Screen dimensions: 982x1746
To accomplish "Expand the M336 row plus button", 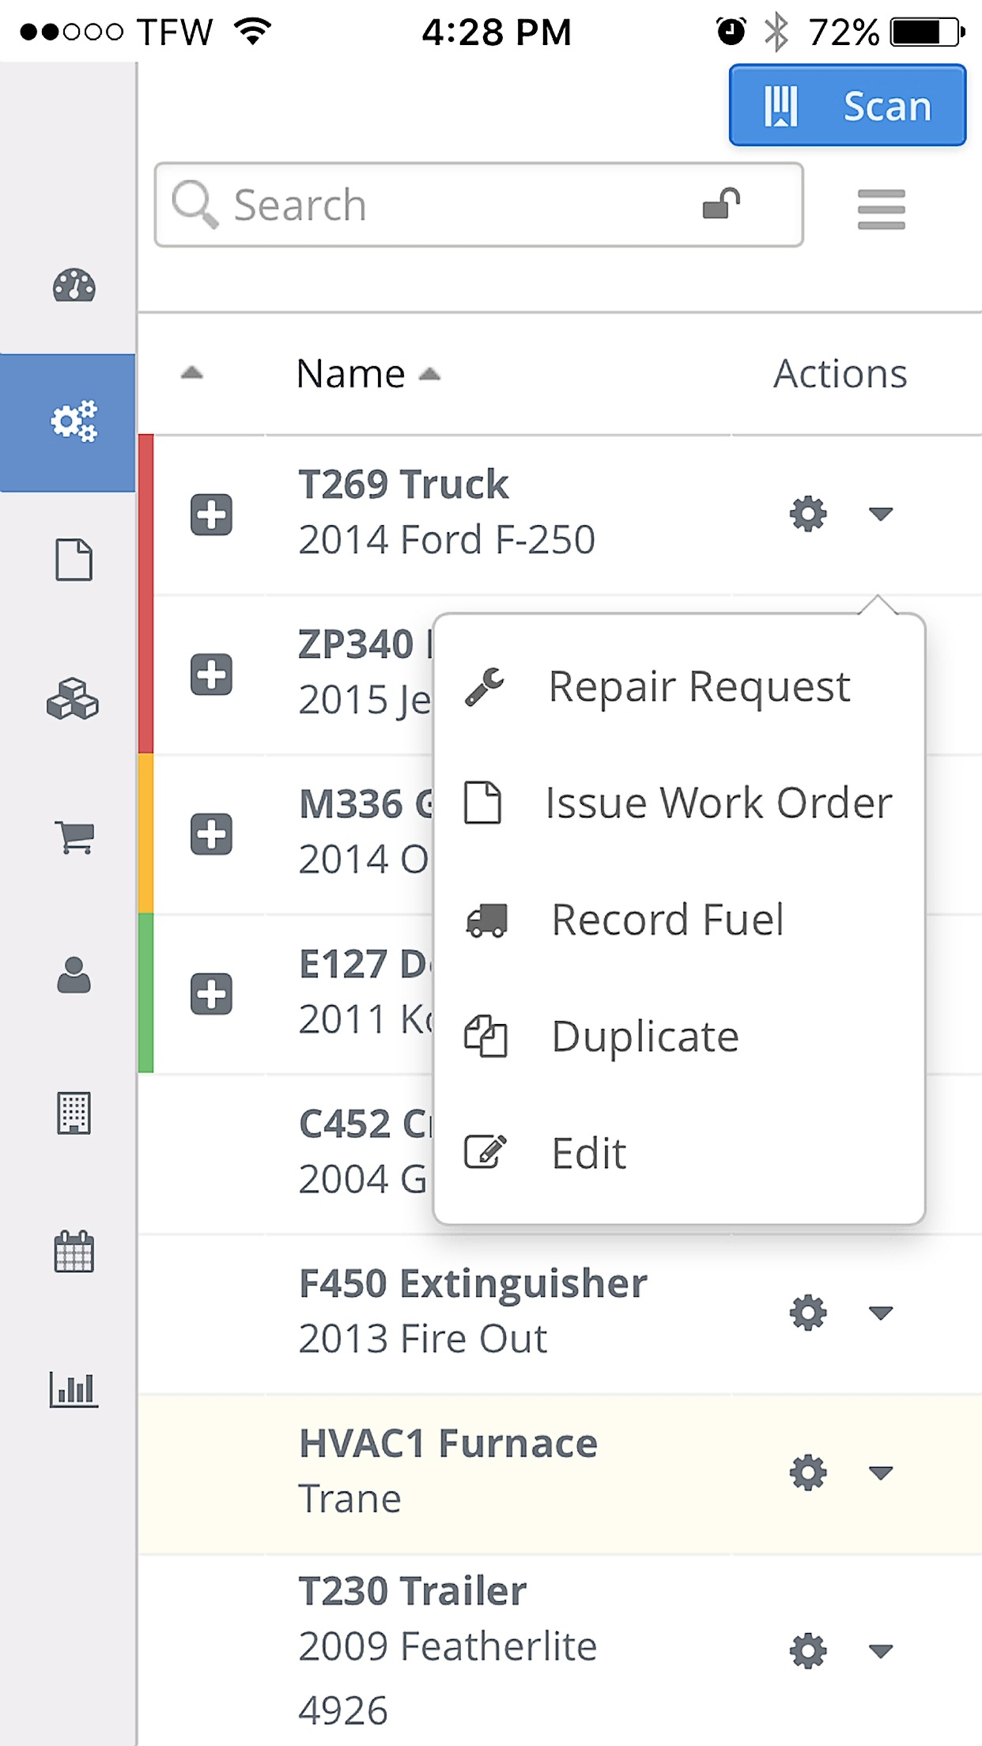I will tap(211, 834).
